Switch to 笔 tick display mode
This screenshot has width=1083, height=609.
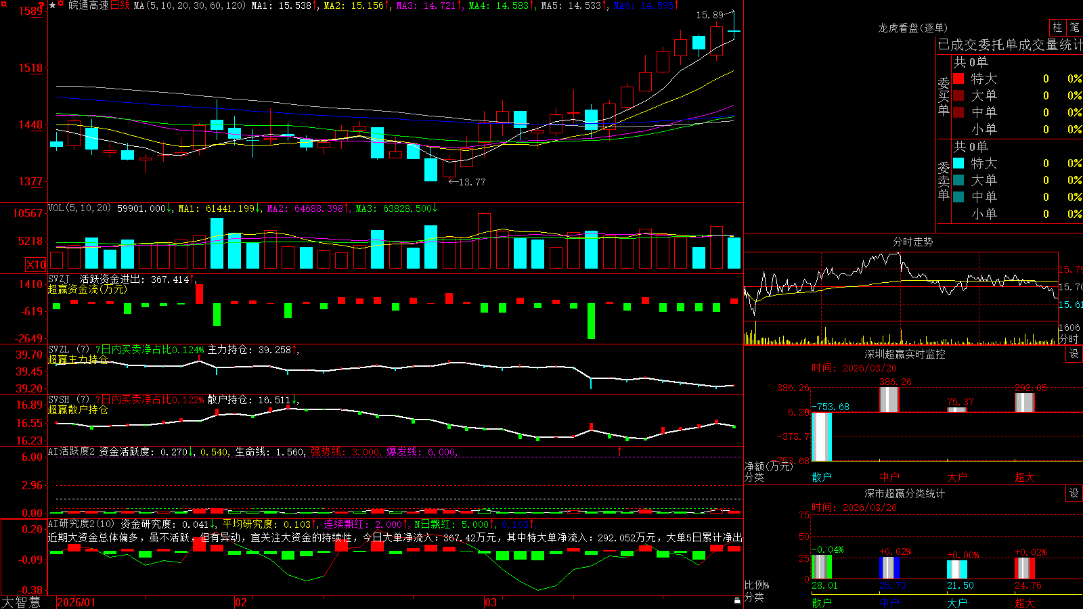1074,28
